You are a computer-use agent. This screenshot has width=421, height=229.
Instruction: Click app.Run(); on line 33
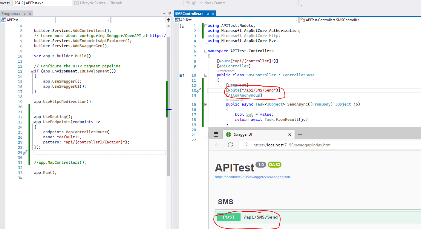pyautogui.click(x=45, y=173)
